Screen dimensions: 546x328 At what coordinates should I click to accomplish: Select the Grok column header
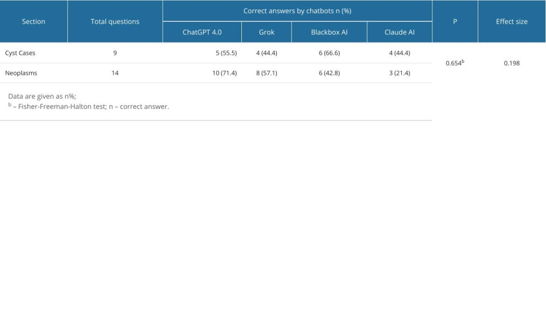[266, 32]
